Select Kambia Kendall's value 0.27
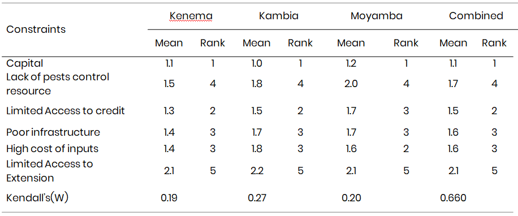 (x=257, y=198)
